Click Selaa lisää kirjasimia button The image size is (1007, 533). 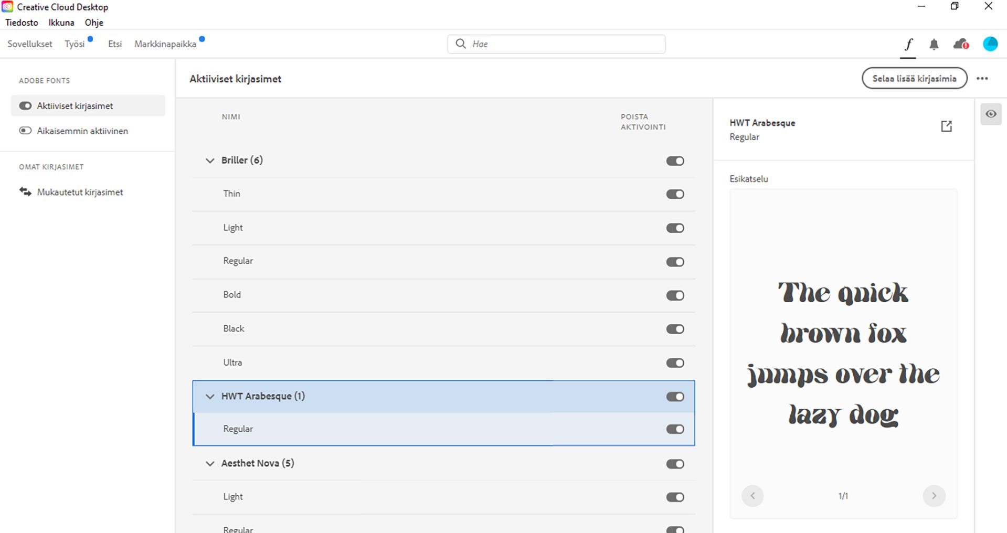914,79
